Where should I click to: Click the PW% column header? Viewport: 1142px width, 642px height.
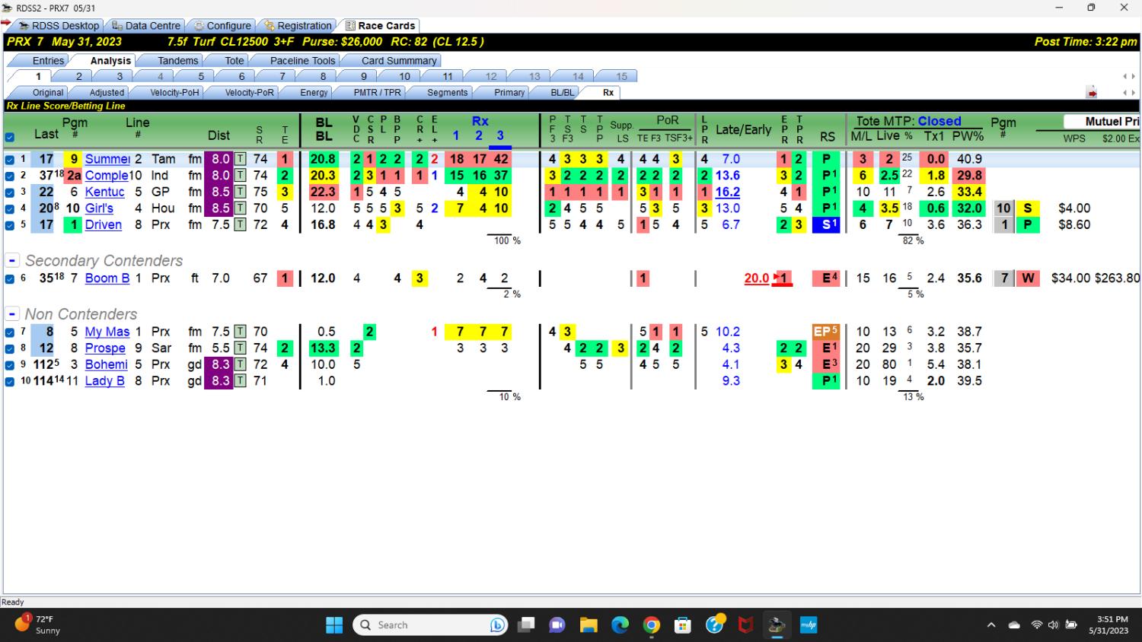(968, 136)
